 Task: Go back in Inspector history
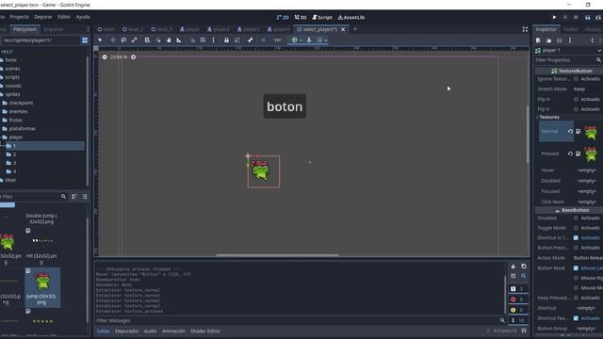click(593, 40)
